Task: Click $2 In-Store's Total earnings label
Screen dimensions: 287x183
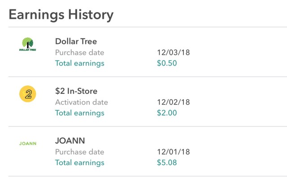Action: tap(79, 113)
